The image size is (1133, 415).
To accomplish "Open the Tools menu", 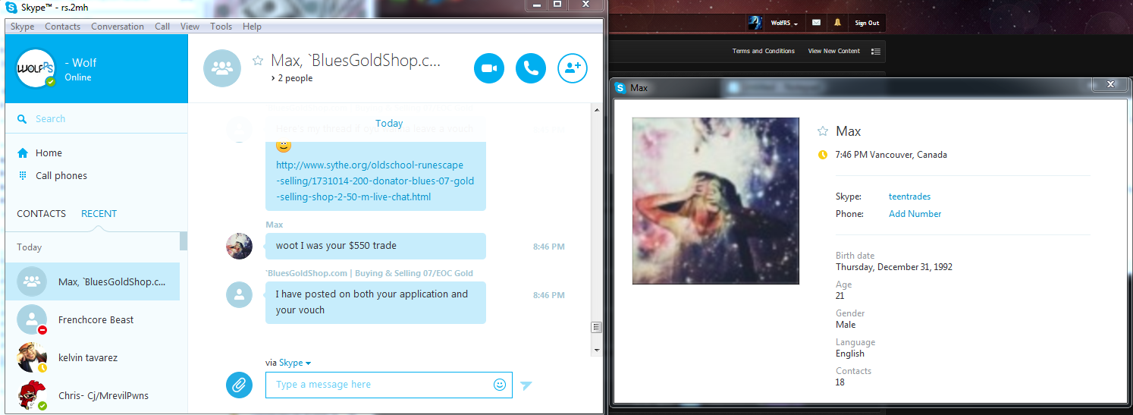I will pyautogui.click(x=221, y=27).
